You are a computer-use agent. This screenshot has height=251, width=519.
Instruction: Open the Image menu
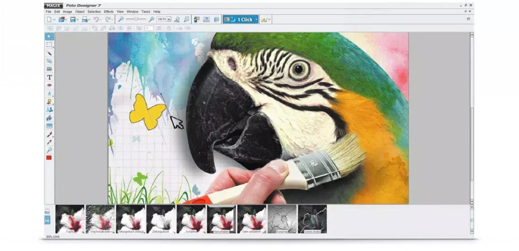coord(67,12)
